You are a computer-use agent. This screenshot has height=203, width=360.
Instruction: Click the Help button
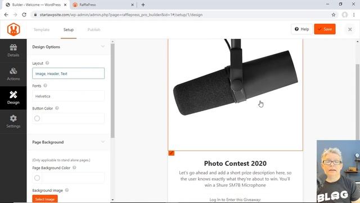[301, 29]
